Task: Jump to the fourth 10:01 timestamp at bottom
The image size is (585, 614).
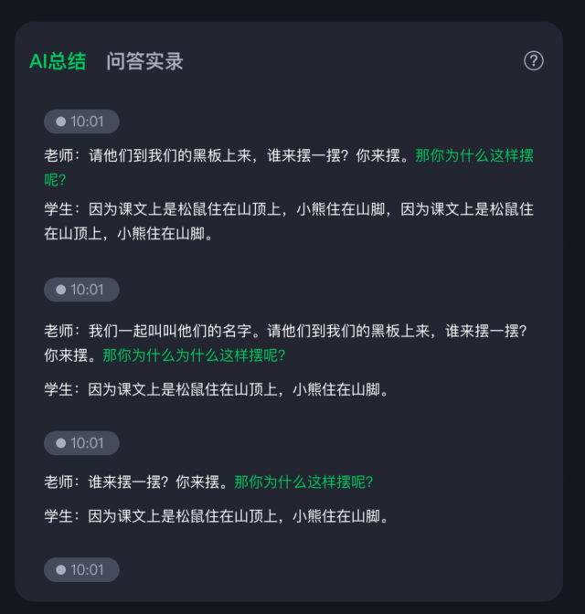Action: point(81,570)
